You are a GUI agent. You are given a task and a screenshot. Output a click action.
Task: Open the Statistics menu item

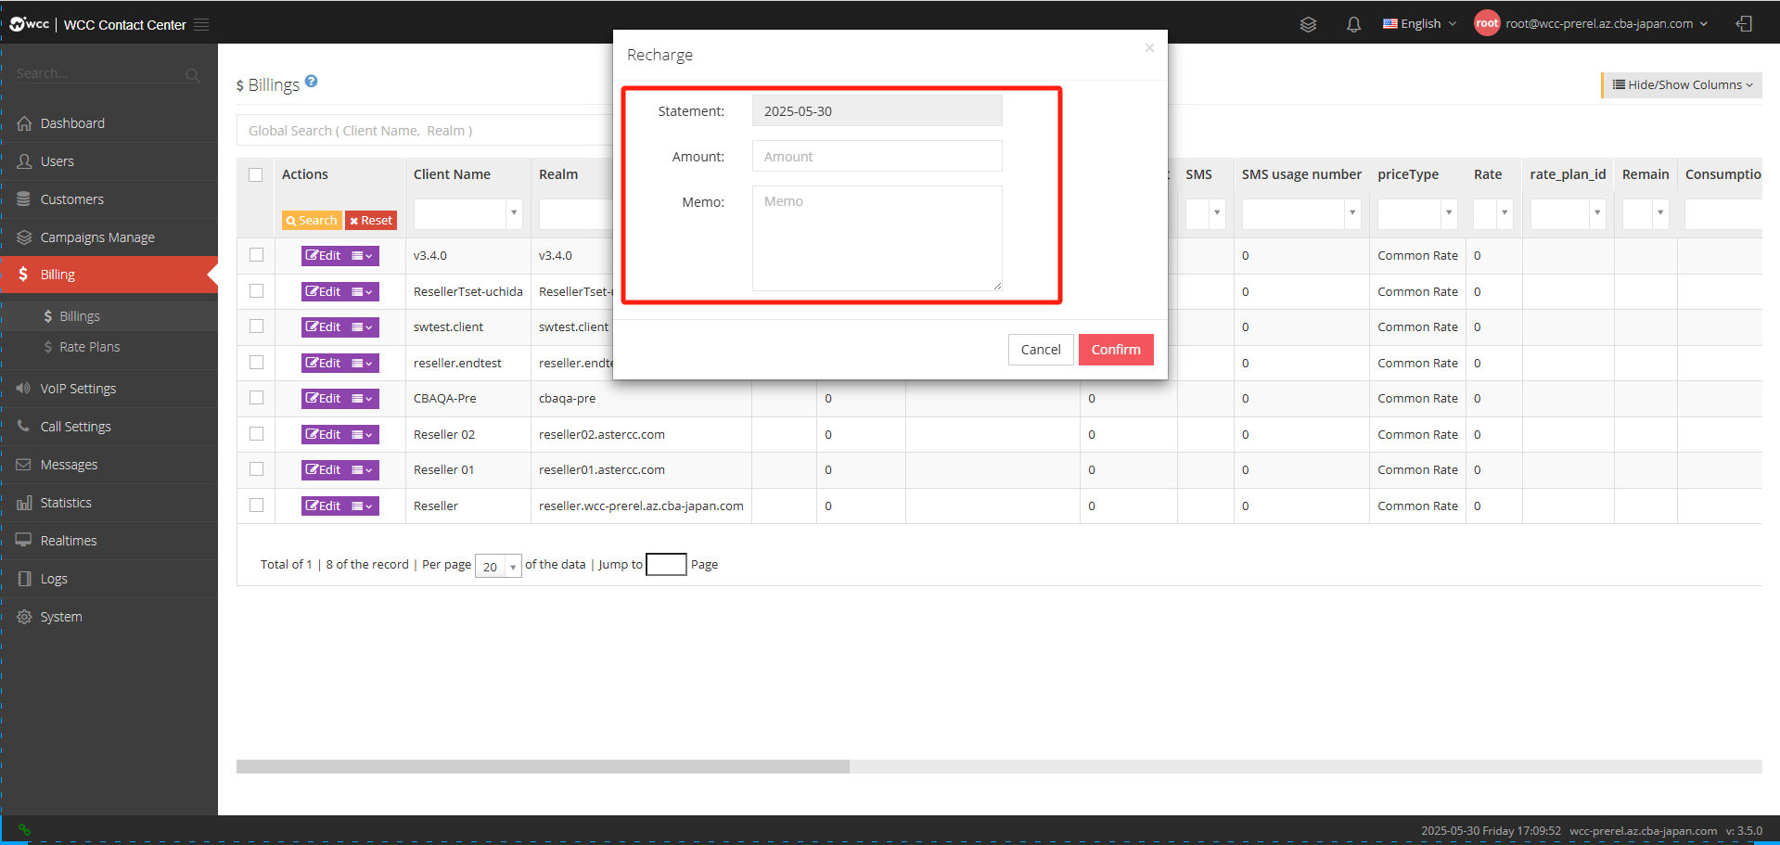click(109, 503)
